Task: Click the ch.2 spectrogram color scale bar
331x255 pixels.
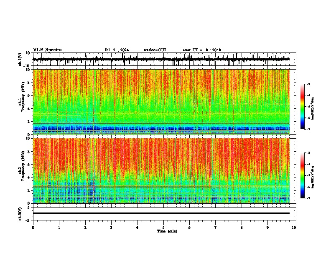Action: (x=302, y=175)
